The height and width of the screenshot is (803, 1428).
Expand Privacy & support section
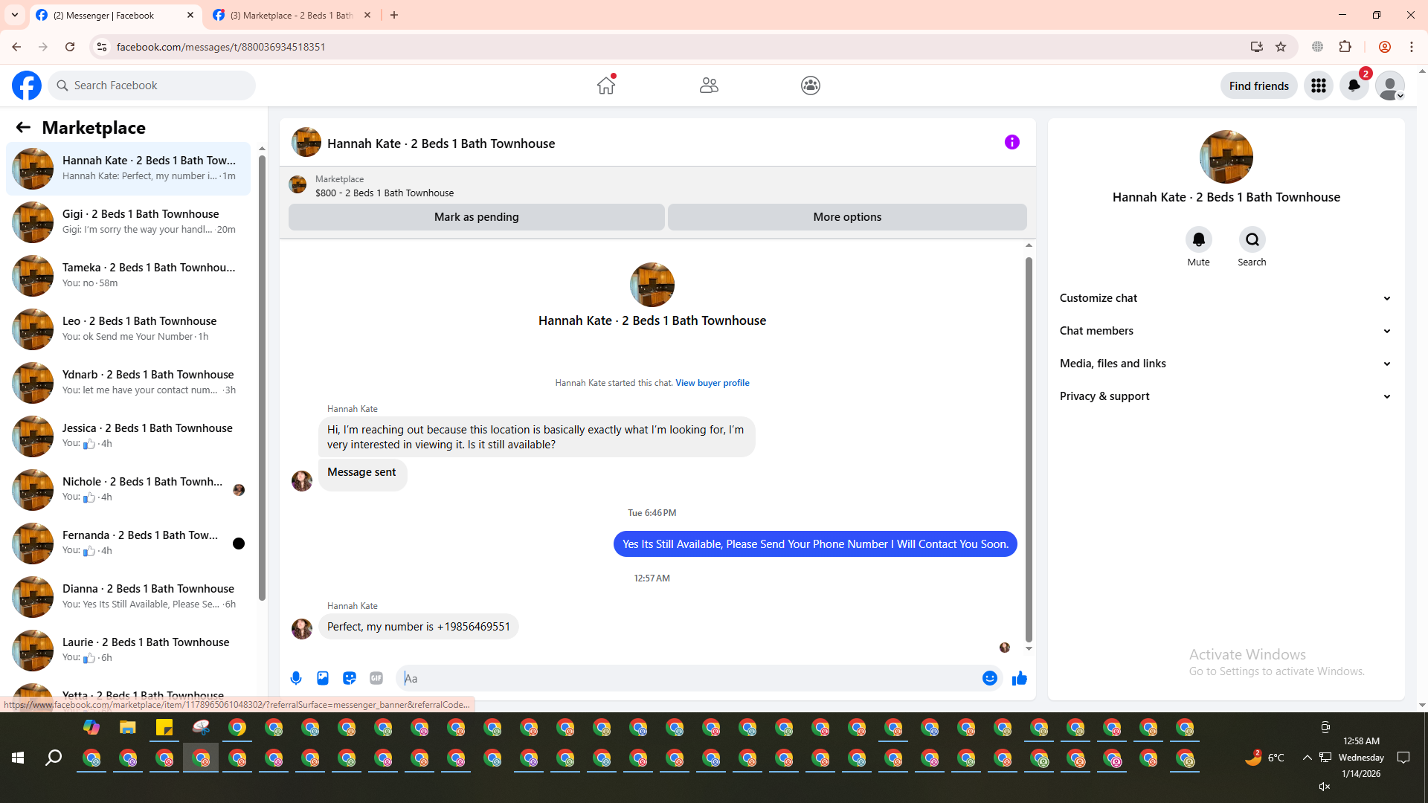click(1225, 396)
